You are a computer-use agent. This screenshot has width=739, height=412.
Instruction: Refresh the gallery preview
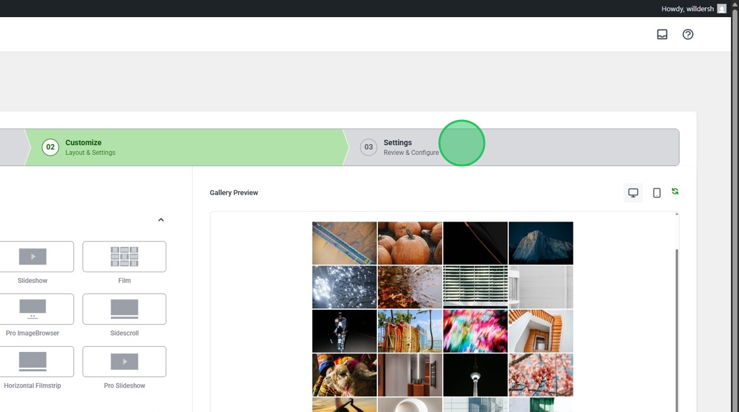675,191
